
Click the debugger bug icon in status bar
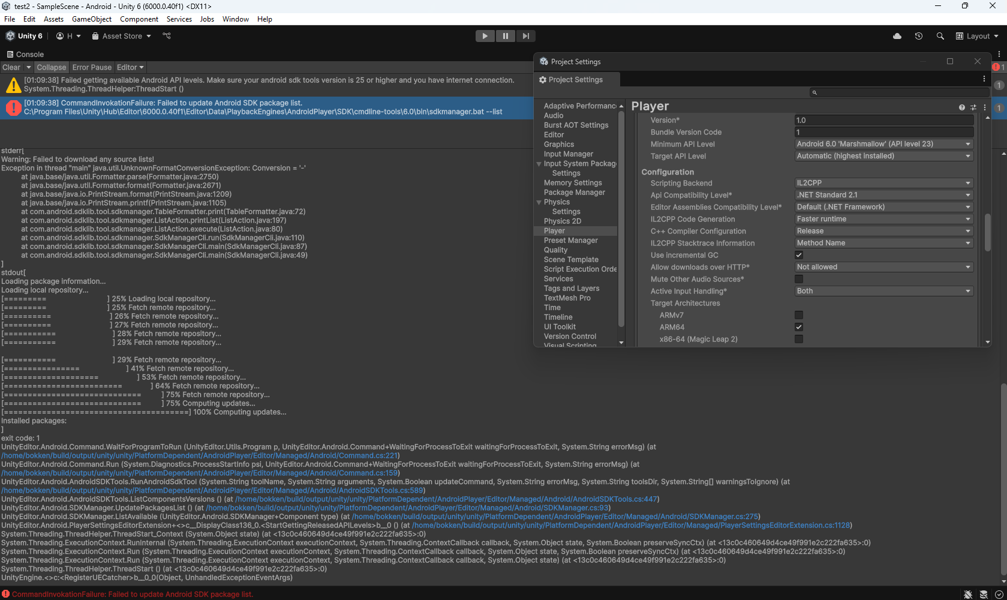[x=968, y=594]
